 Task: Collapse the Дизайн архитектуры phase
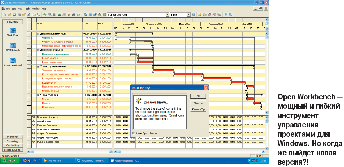(x=38, y=34)
